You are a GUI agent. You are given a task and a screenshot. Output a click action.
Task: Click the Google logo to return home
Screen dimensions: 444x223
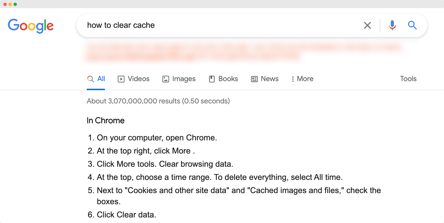click(31, 26)
